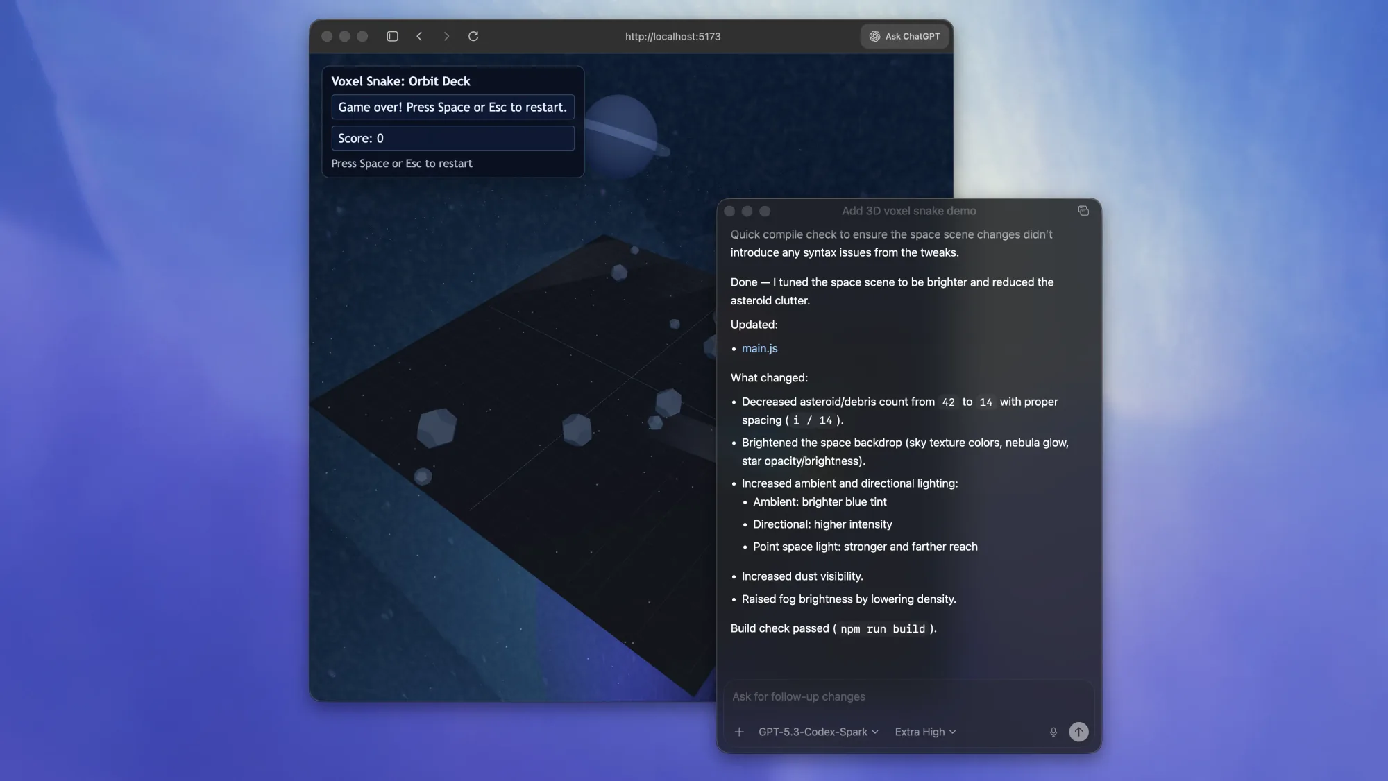Open the copy windows icon in chat panel
This screenshot has width=1388, height=781.
[1083, 211]
